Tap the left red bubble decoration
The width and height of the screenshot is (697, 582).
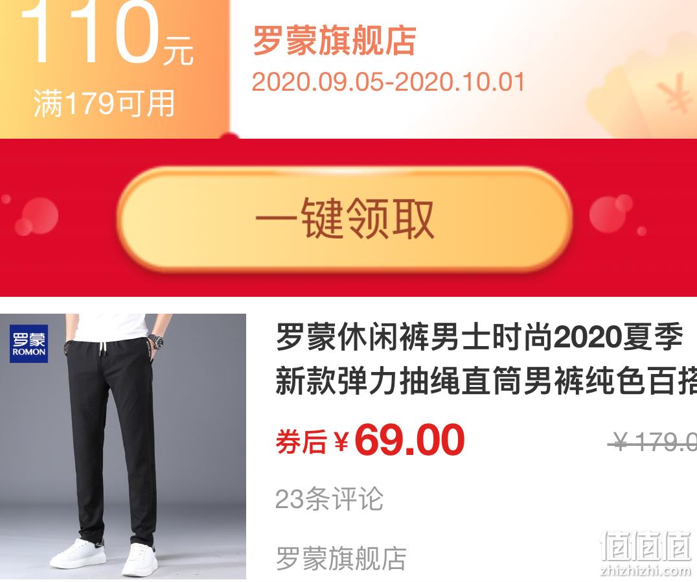click(36, 216)
